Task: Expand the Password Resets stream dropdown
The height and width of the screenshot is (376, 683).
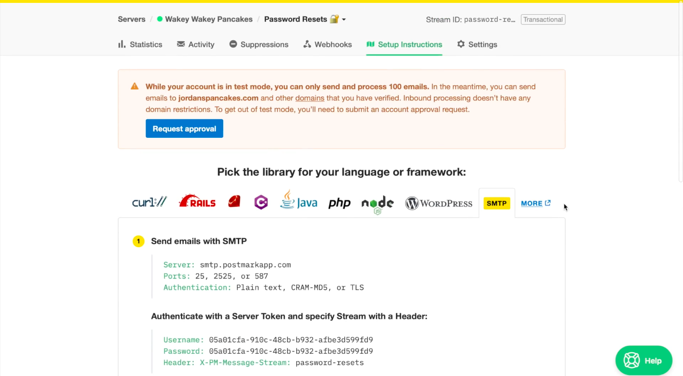Action: click(x=344, y=19)
